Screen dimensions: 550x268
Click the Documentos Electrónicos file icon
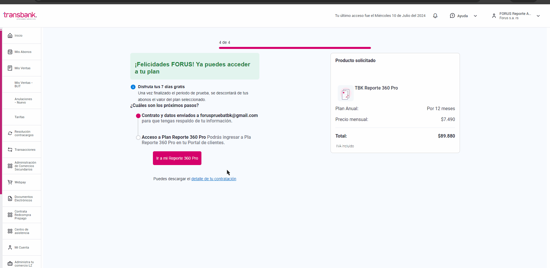[10, 198]
